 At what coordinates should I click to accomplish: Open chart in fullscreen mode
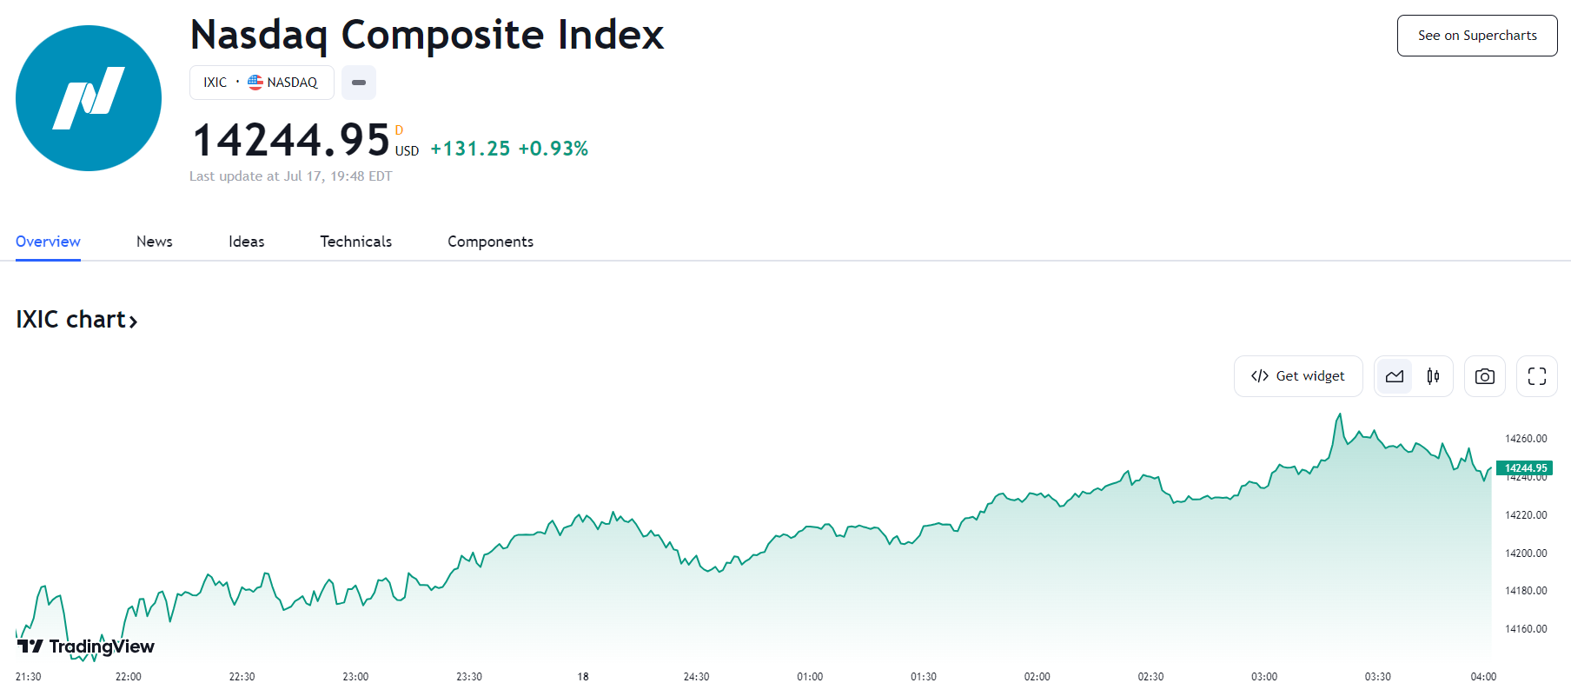(1537, 376)
